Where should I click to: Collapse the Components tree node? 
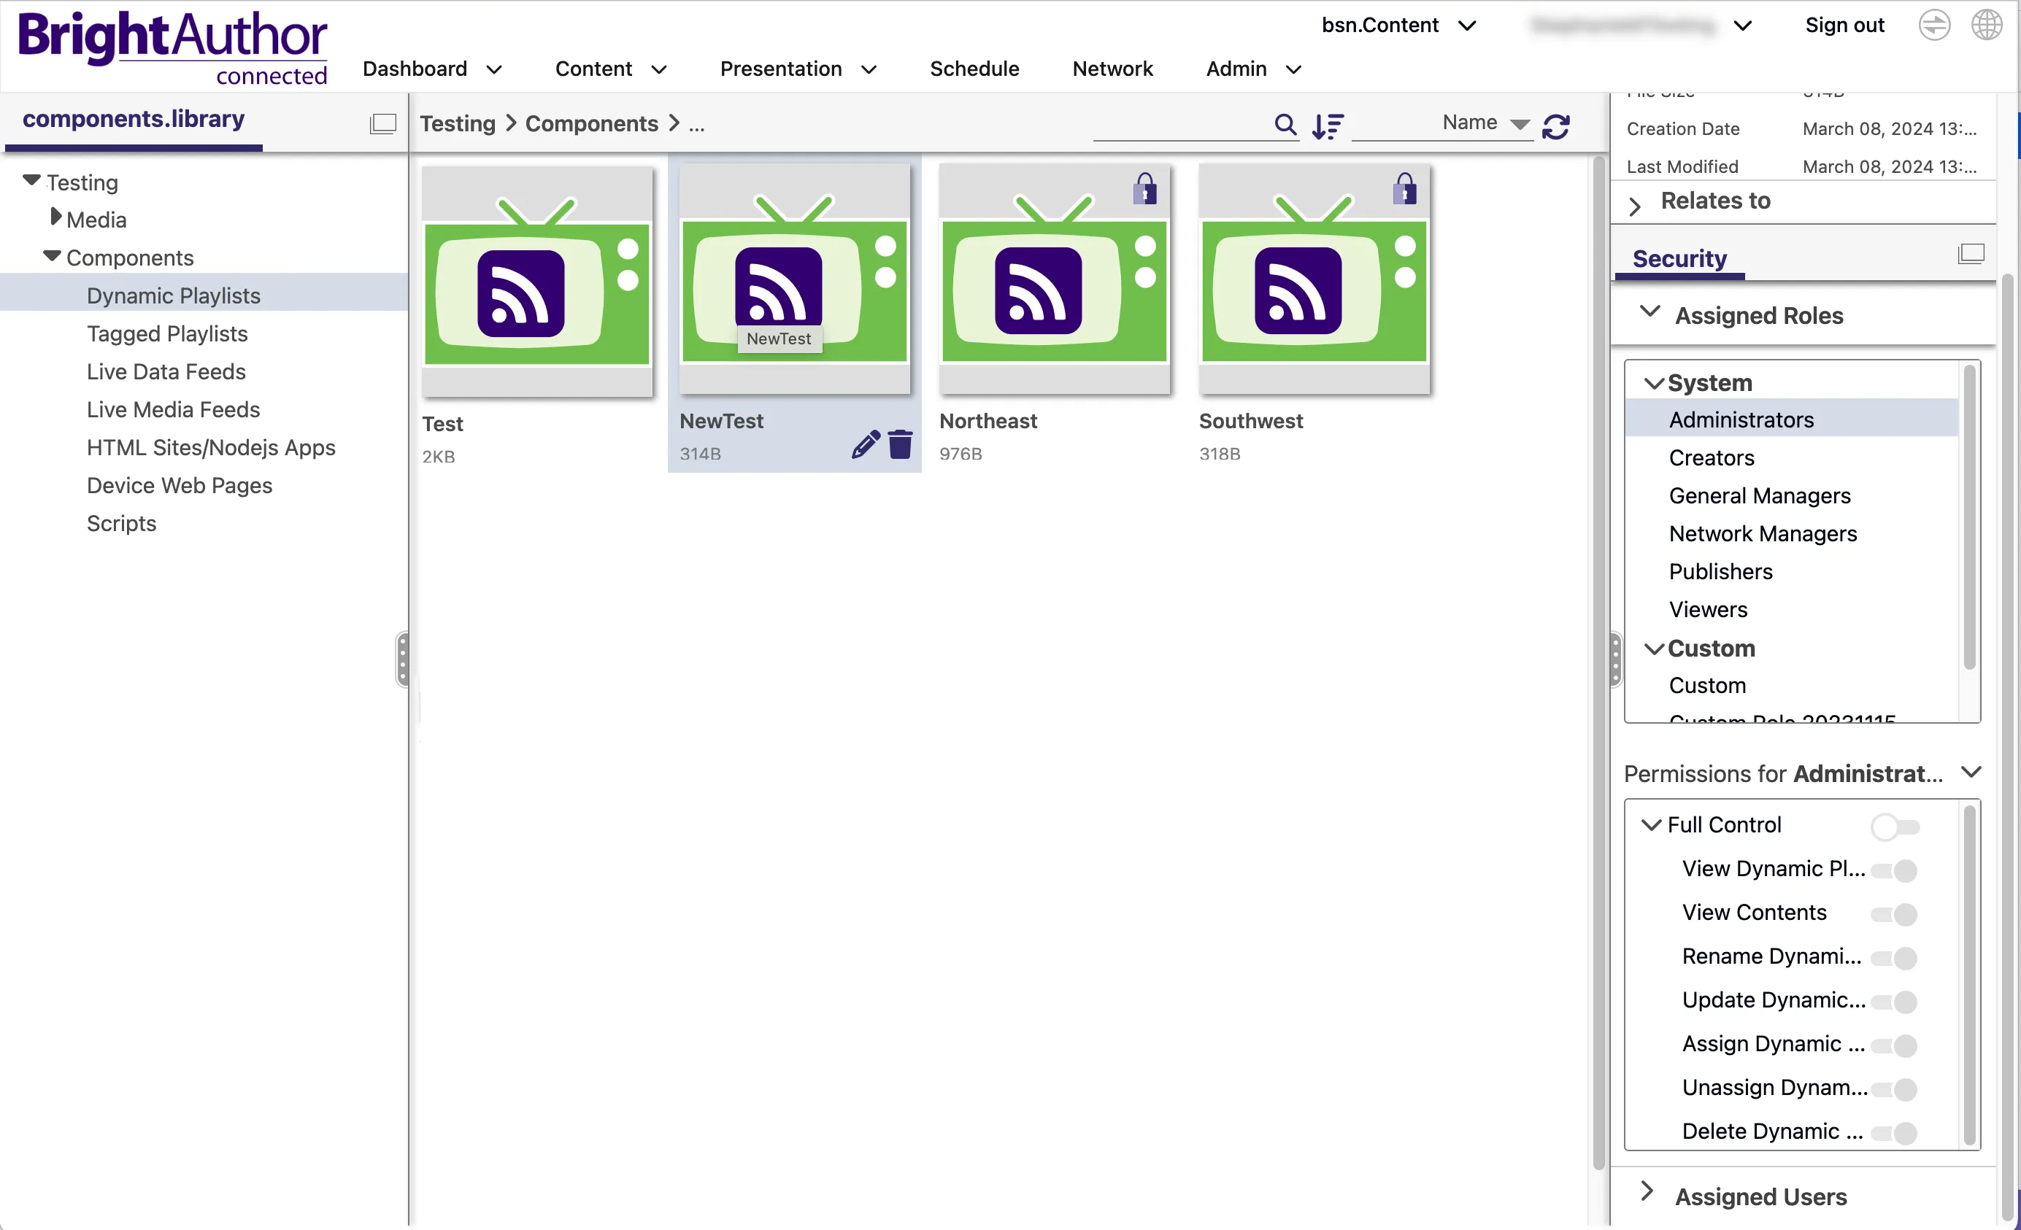[52, 256]
